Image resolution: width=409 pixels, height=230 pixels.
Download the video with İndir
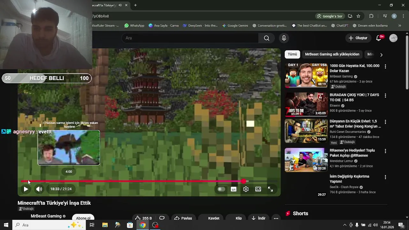(x=259, y=218)
